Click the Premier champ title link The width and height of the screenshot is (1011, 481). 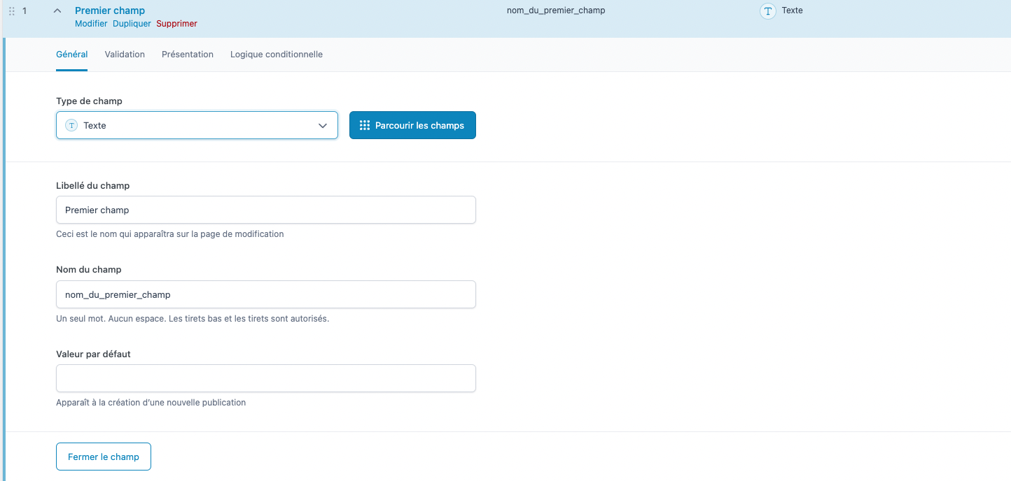point(110,10)
